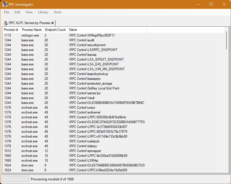Select the winlogon.exe process name cell
The height and width of the screenshot is (184, 231).
tap(30, 35)
